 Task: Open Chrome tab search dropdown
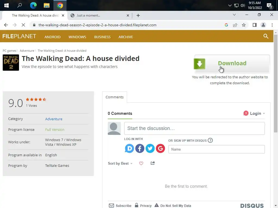pos(234,15)
